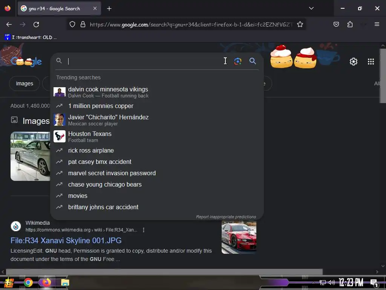Open the Firefox hamburger menu
The image size is (386, 290).
point(377,24)
